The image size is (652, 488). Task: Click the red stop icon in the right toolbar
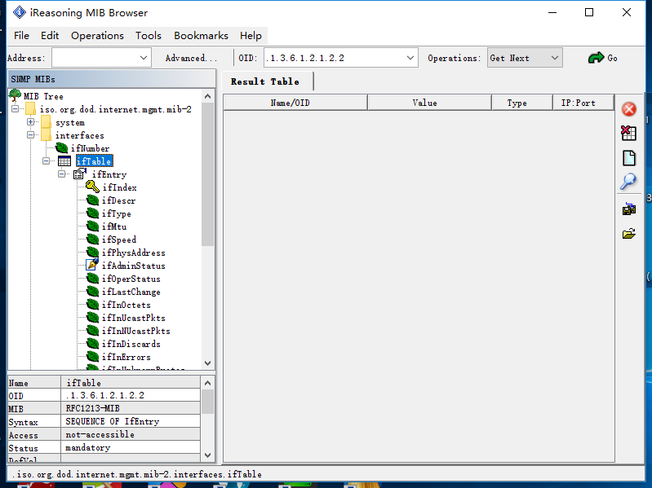(x=628, y=109)
